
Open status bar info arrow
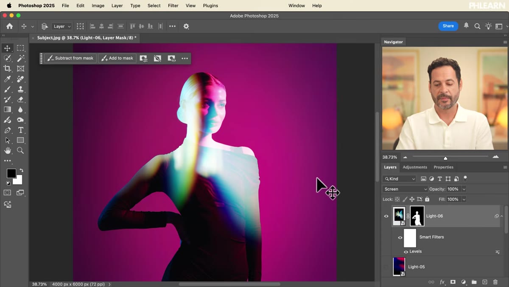coord(110,284)
